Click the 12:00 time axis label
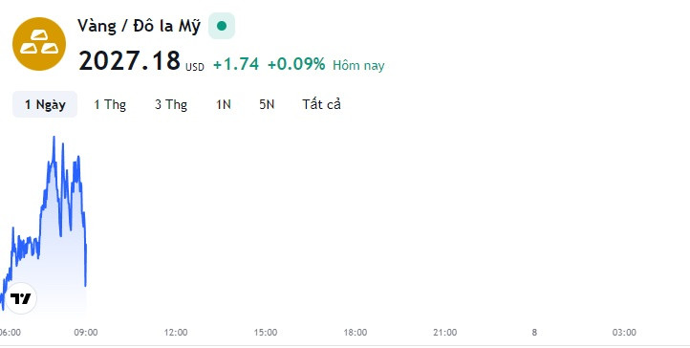Image resolution: width=690 pixels, height=348 pixels. click(176, 333)
